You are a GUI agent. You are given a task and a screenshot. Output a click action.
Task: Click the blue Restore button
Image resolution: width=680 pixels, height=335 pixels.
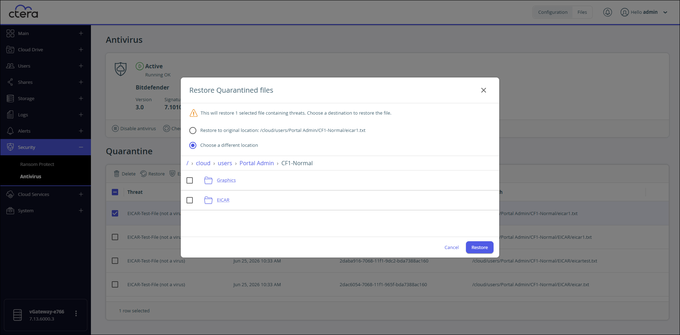point(479,247)
